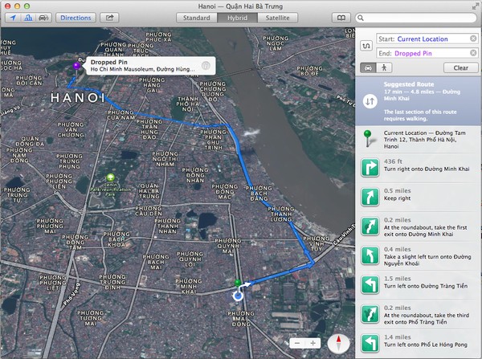Click Lenin Park green tree marker
Image resolution: width=482 pixels, height=359 pixels.
pos(110,177)
